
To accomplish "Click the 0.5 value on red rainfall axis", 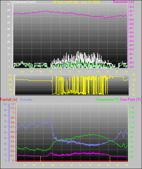I will pyautogui.click(x=12, y=137).
